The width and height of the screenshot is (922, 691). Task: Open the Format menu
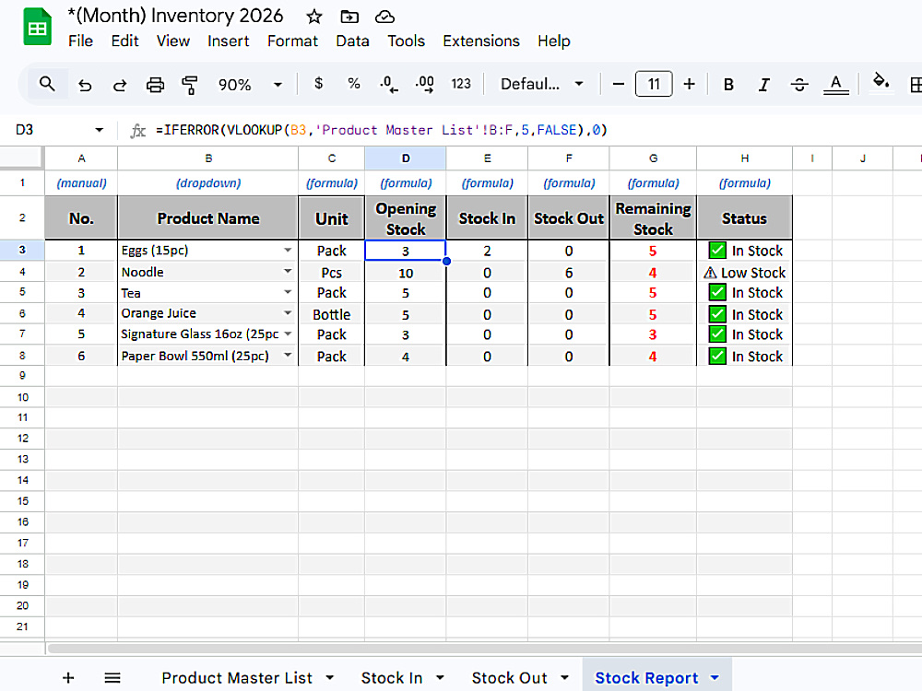coord(292,41)
